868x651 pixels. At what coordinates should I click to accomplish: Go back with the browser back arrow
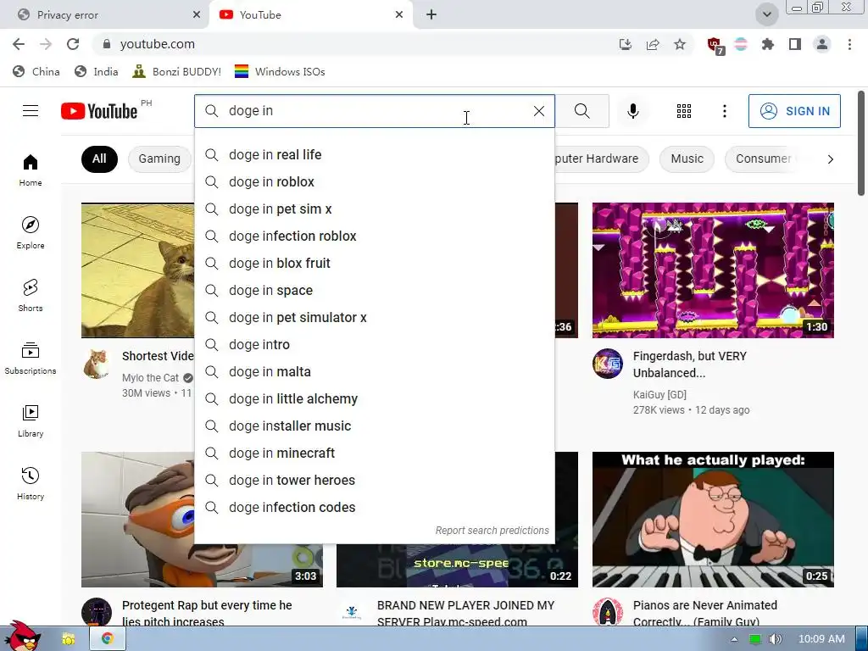tap(19, 44)
